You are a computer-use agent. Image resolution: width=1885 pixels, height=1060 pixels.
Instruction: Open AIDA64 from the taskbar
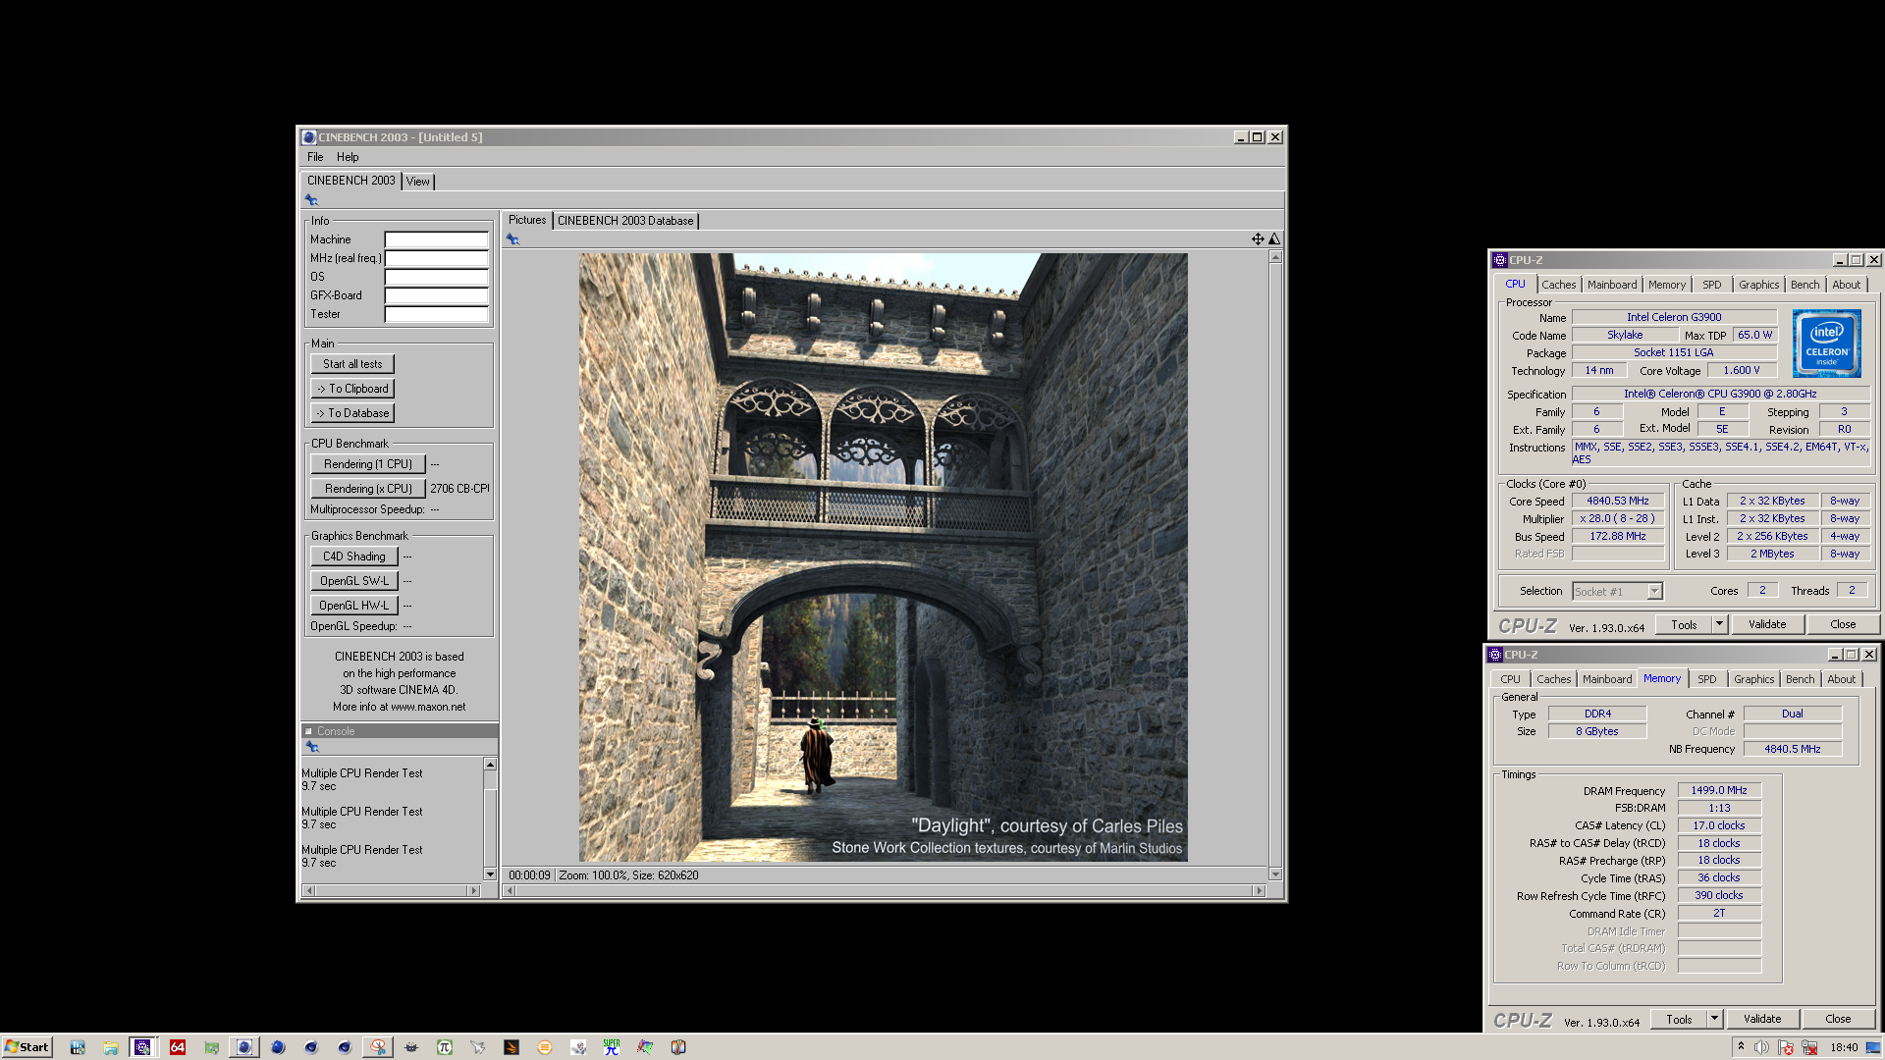click(x=178, y=1047)
